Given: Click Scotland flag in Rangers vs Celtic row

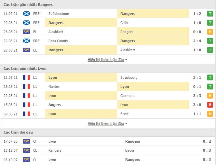Looking at the screenshot, I should [x=26, y=23].
